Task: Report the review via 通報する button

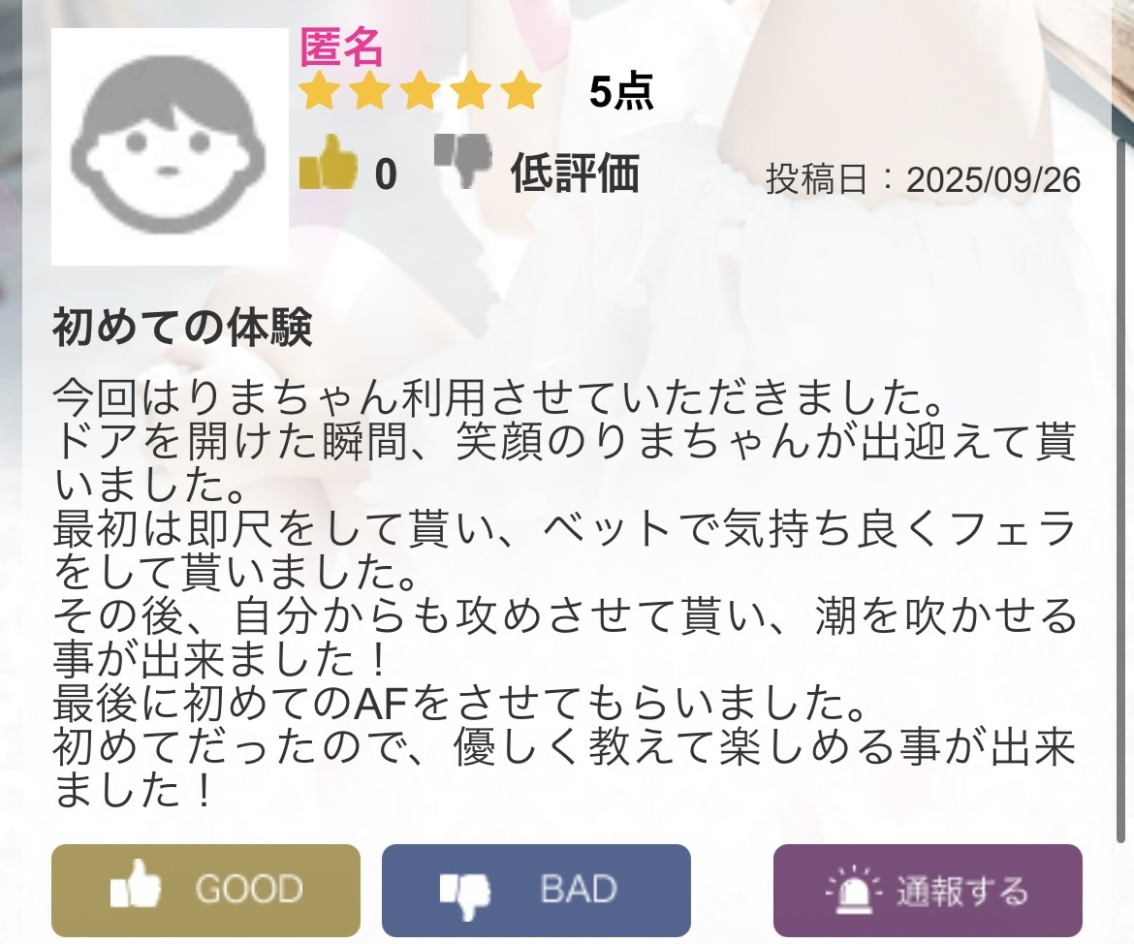Action: 928,891
